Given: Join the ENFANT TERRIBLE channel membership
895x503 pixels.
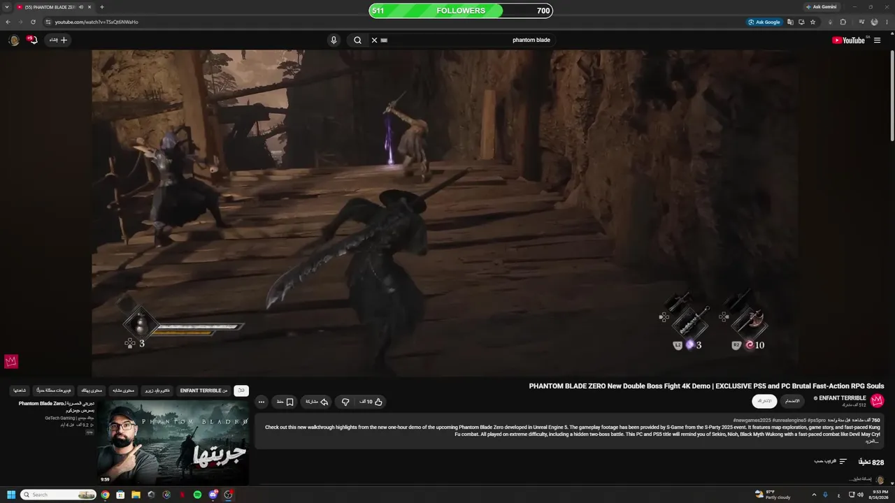Looking at the screenshot, I should [x=792, y=401].
